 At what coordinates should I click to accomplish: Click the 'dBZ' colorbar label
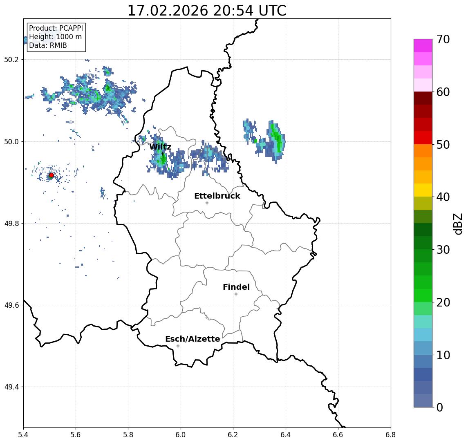(x=457, y=224)
